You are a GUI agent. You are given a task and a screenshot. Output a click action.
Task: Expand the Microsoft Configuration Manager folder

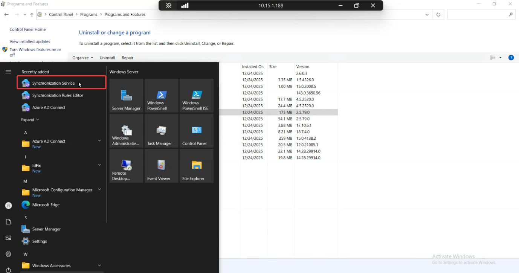(99, 189)
